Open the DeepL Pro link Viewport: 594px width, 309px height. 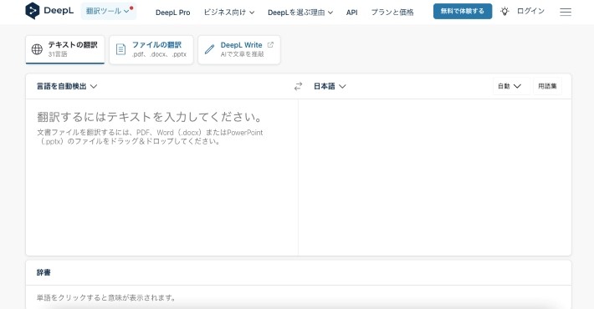[x=172, y=13]
